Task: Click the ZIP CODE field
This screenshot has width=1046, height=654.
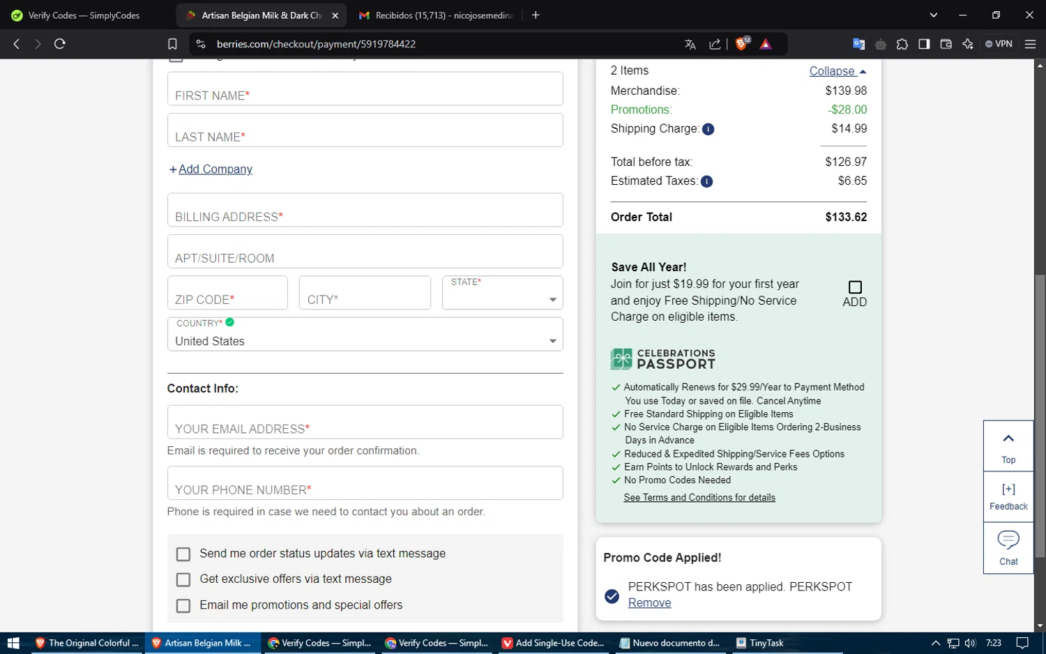Action: (x=227, y=293)
